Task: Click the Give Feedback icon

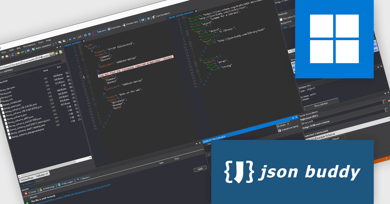Action: pyautogui.click(x=154, y=17)
